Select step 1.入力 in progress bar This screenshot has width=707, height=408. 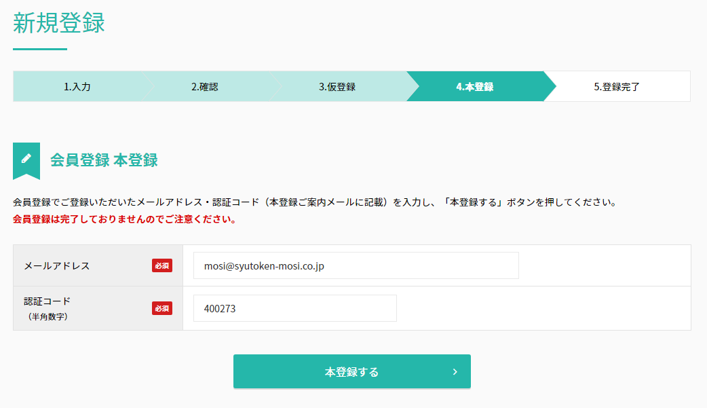tap(77, 87)
